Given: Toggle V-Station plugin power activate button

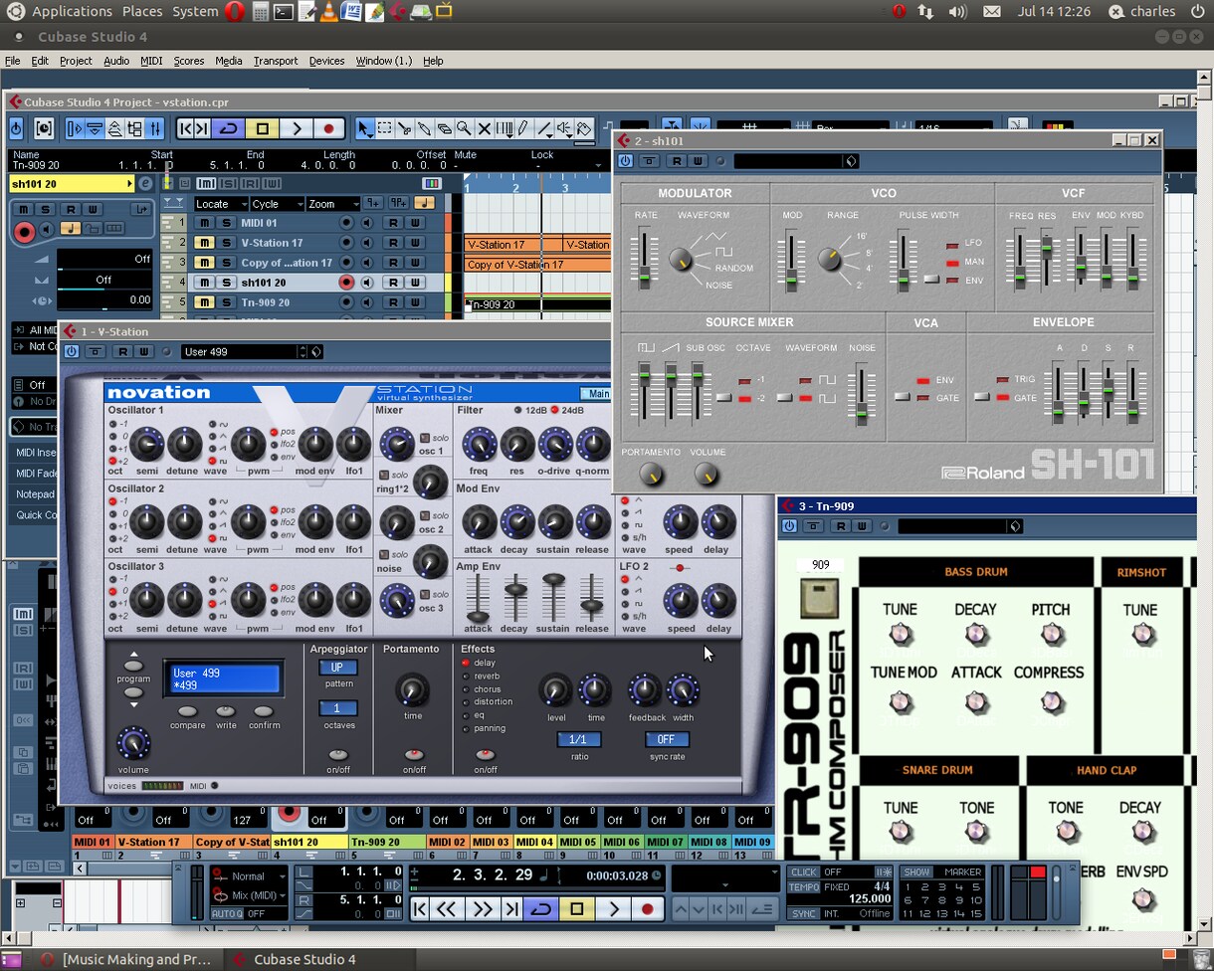Looking at the screenshot, I should coord(71,351).
